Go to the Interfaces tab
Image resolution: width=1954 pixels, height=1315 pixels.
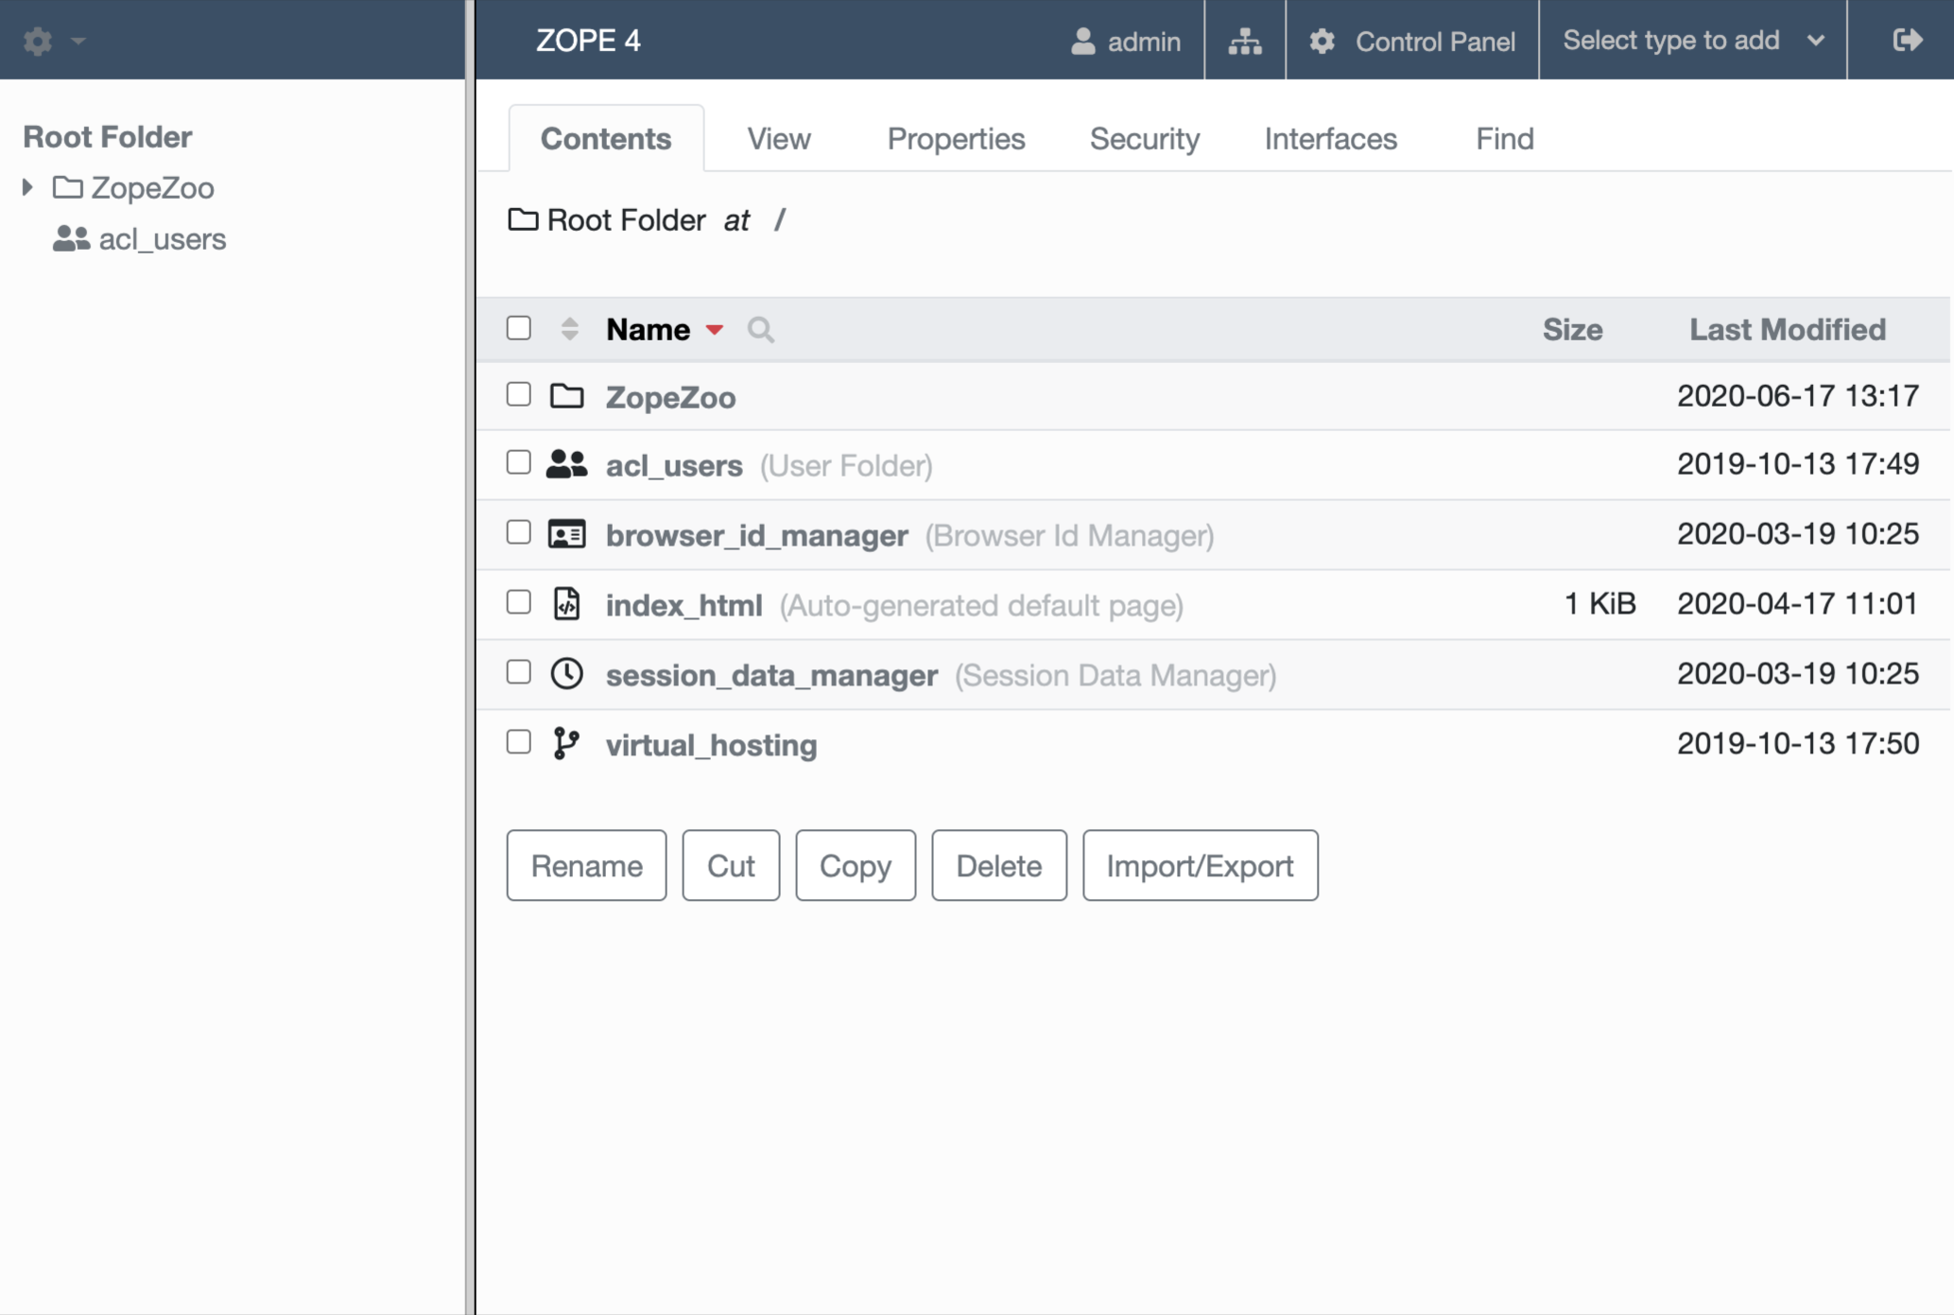(1331, 138)
